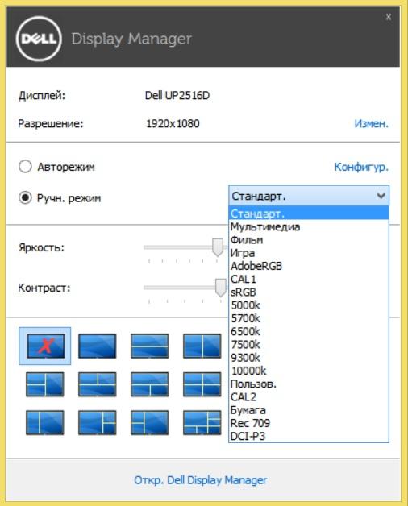Select the Rec 709 preset
Image resolution: width=408 pixels, height=506 pixels.
pos(309,423)
